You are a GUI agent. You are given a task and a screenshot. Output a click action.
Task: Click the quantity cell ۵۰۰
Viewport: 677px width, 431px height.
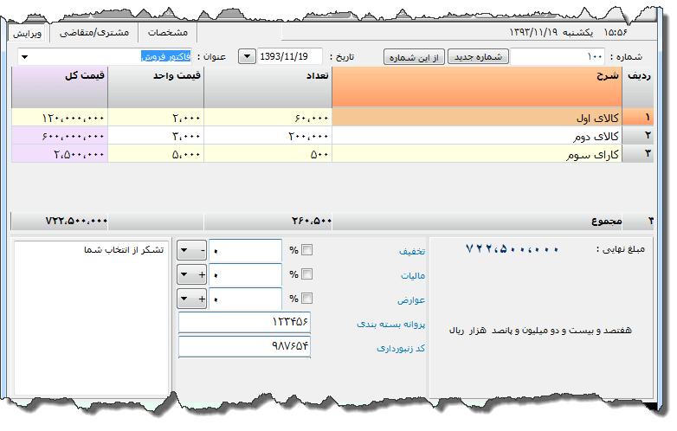pos(268,154)
